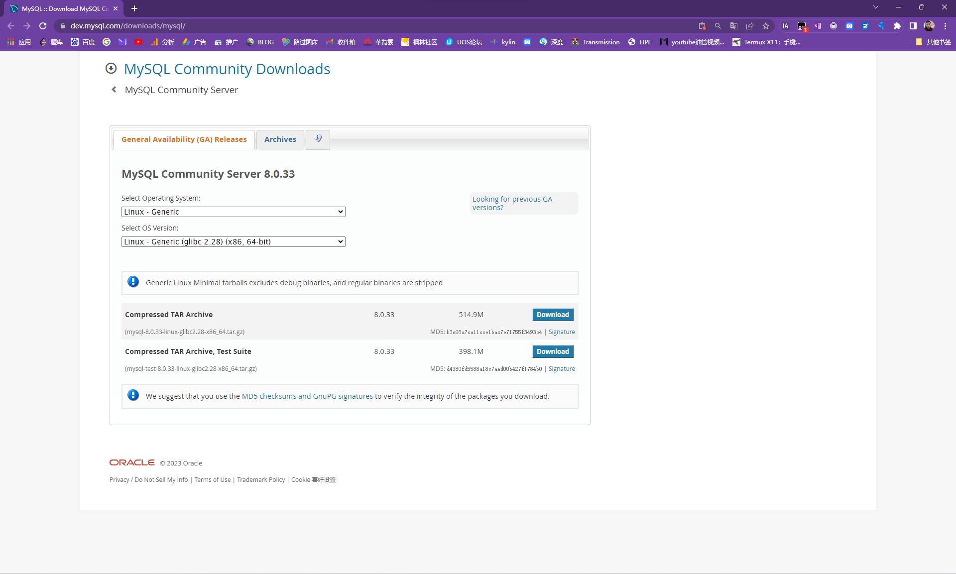
Task: Open the purple M mail bookmark icon
Action: coord(122,42)
